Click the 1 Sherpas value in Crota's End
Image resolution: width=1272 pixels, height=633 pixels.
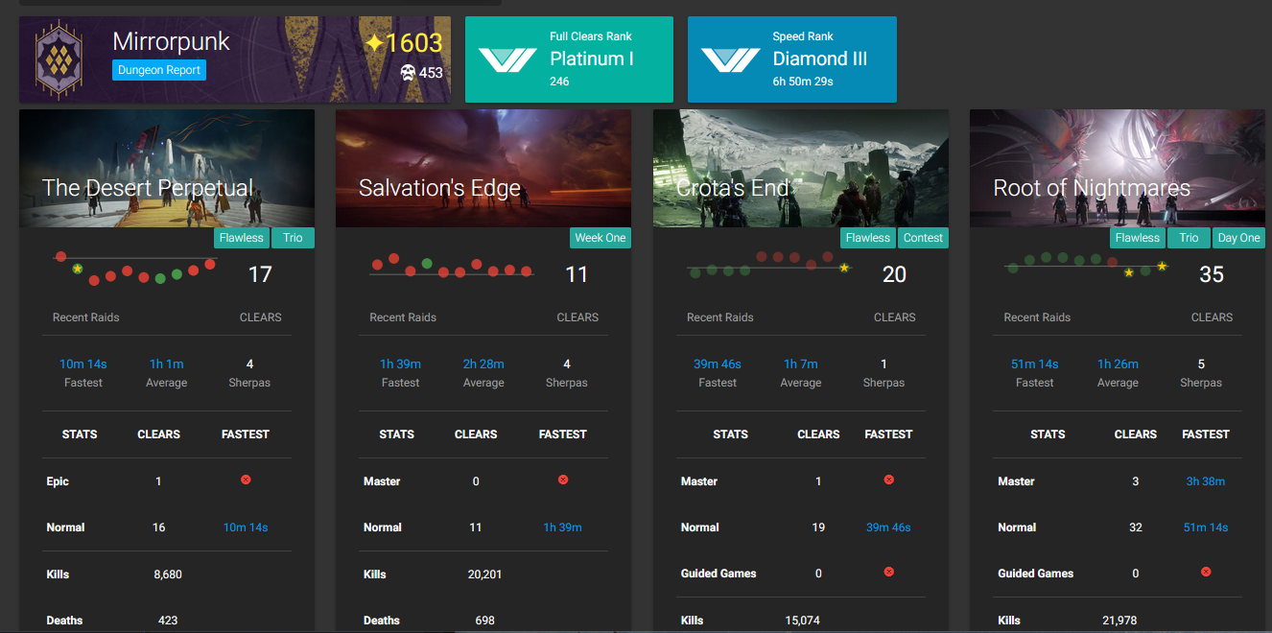click(883, 363)
